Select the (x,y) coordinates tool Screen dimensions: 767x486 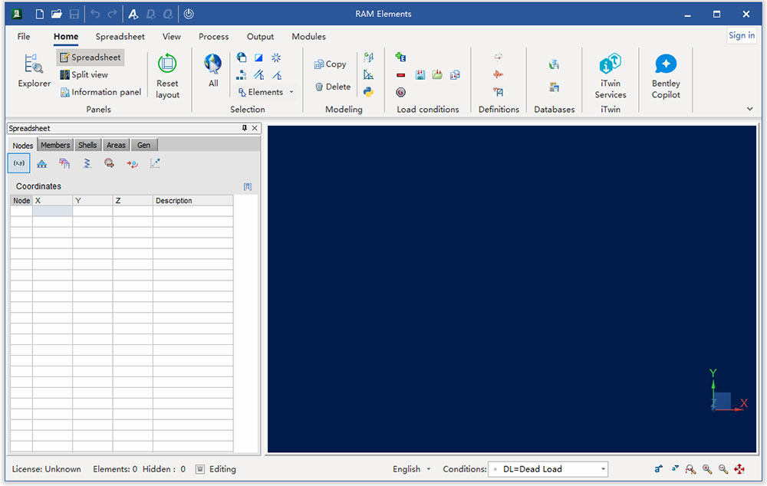click(x=19, y=163)
